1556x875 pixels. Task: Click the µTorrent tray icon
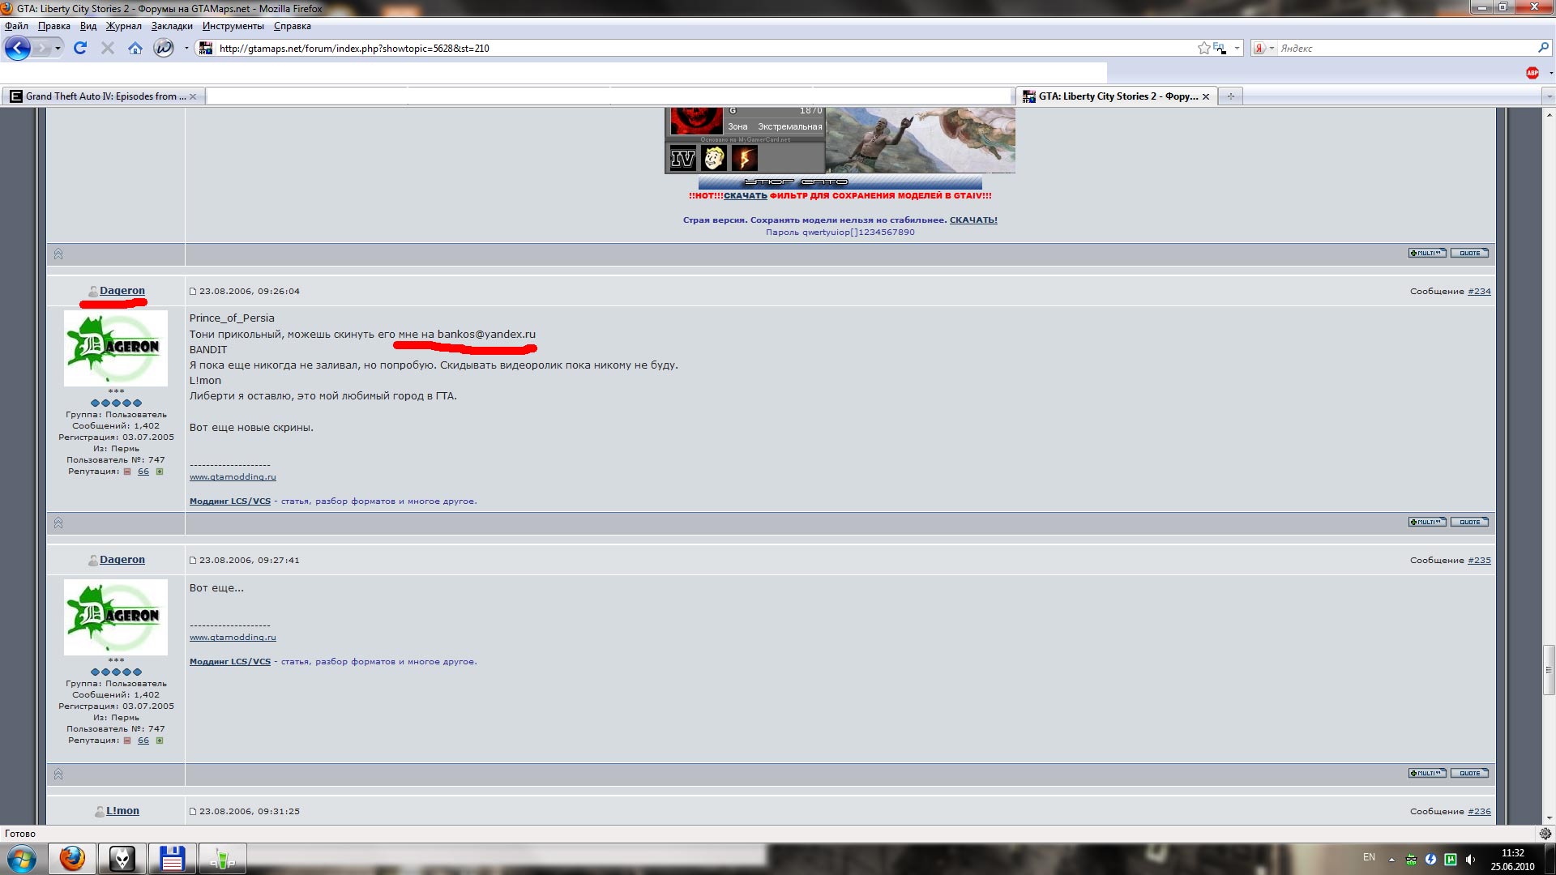(1451, 859)
